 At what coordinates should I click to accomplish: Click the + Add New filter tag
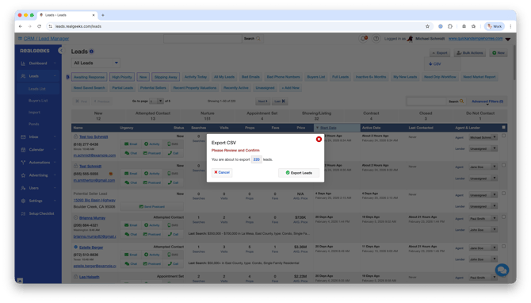pyautogui.click(x=291, y=88)
